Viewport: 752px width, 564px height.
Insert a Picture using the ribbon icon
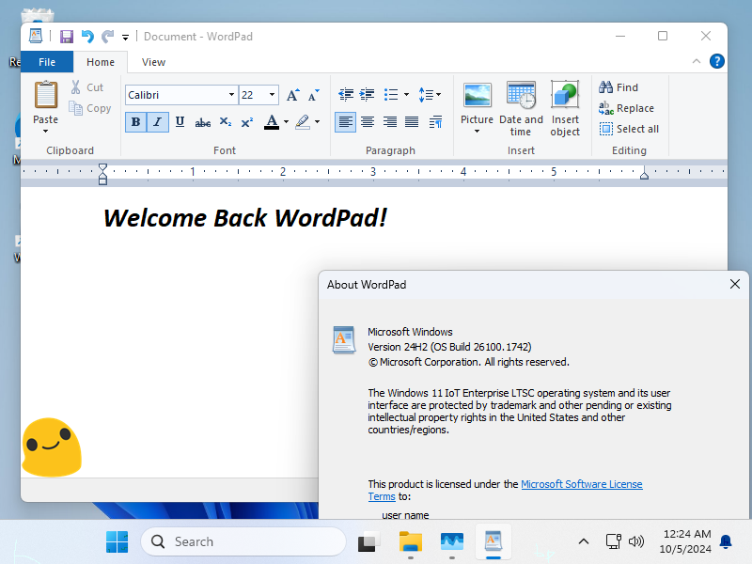click(478, 95)
